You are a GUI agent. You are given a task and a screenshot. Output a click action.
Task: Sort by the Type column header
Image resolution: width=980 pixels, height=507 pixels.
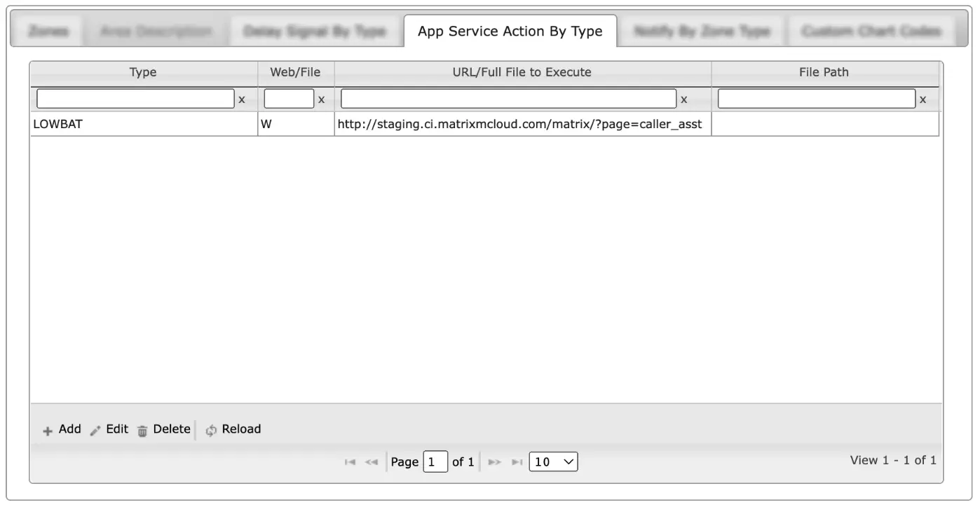point(144,72)
